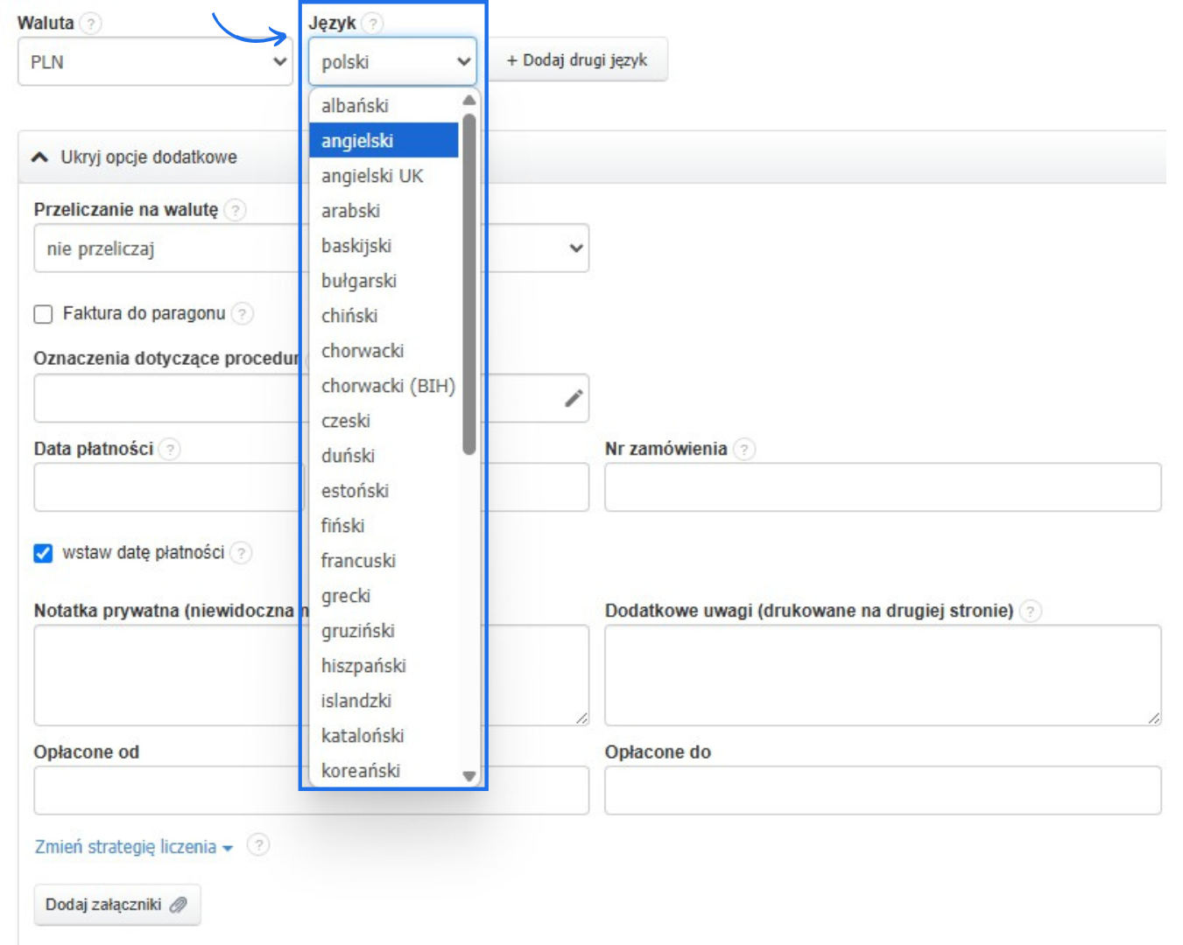The height and width of the screenshot is (945, 1183).
Task: Click the language list scrollbar down arrow
Action: (x=469, y=776)
